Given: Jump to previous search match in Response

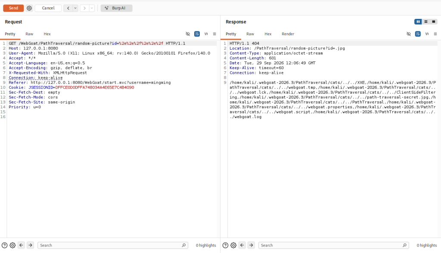Looking at the screenshot, I should pyautogui.click(x=242, y=245).
